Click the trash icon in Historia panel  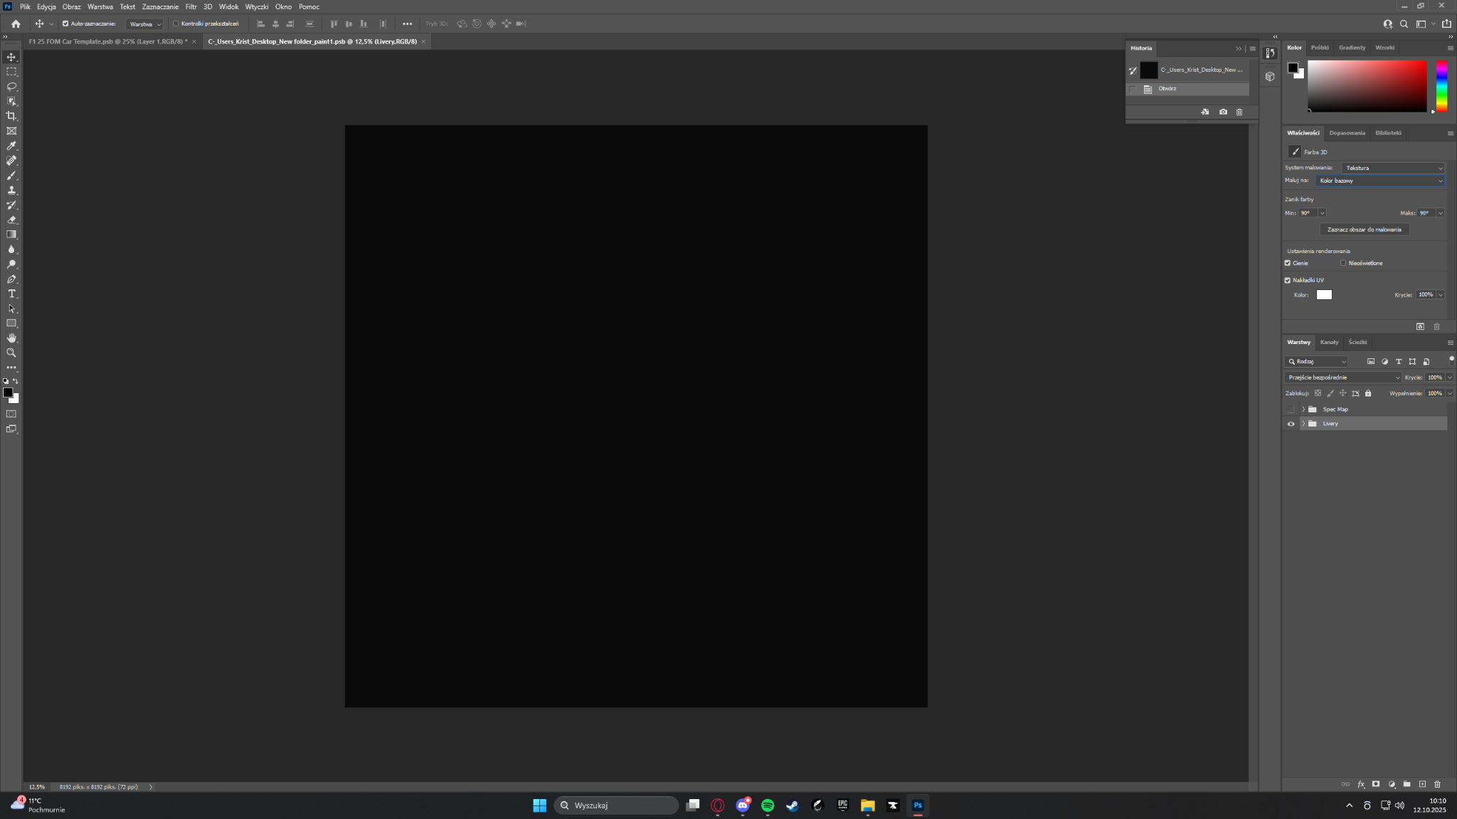click(x=1239, y=112)
